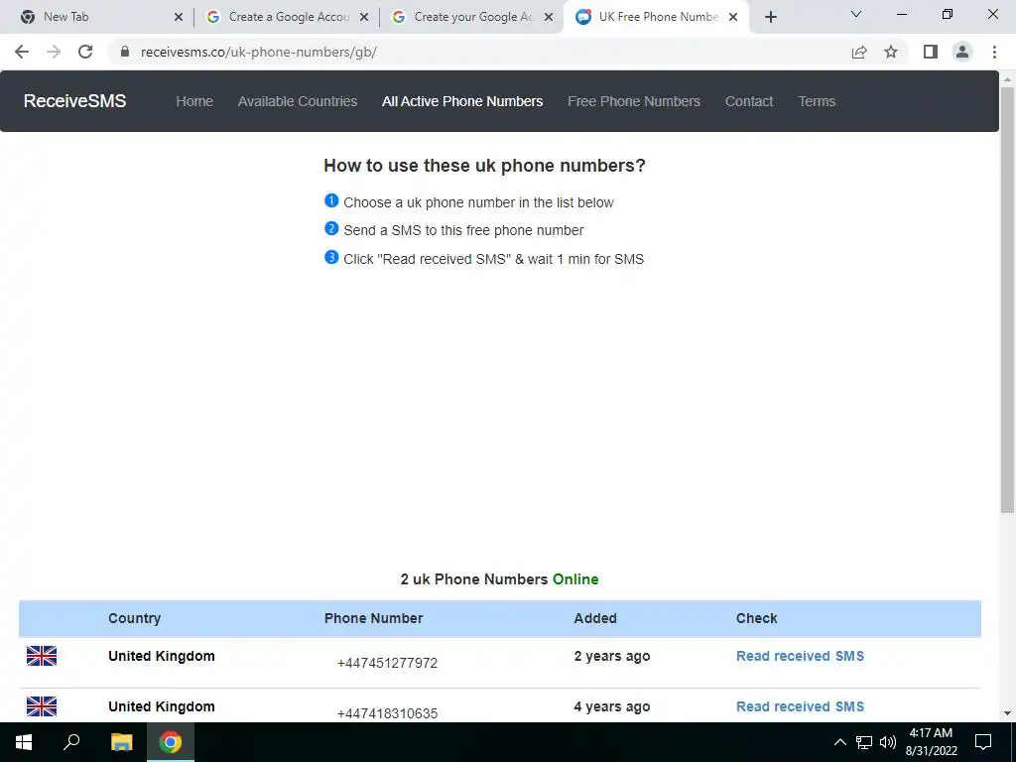Click the Check column header
Screen dimensions: 1016x762
(756, 618)
